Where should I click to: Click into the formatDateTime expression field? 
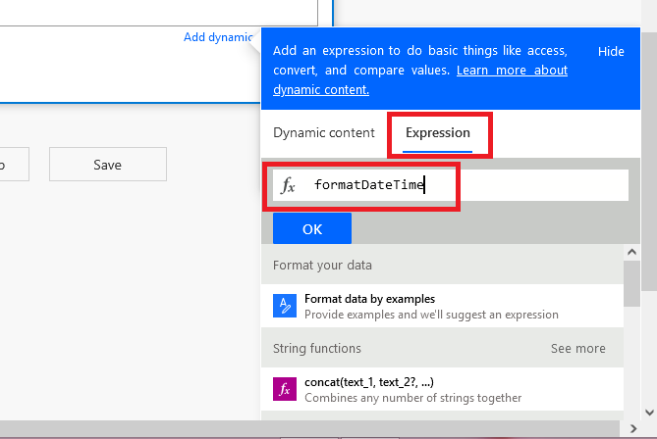click(462, 185)
